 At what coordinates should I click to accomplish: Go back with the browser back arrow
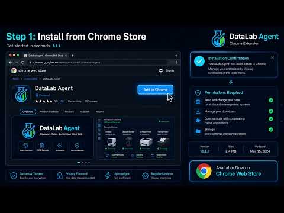[11, 62]
